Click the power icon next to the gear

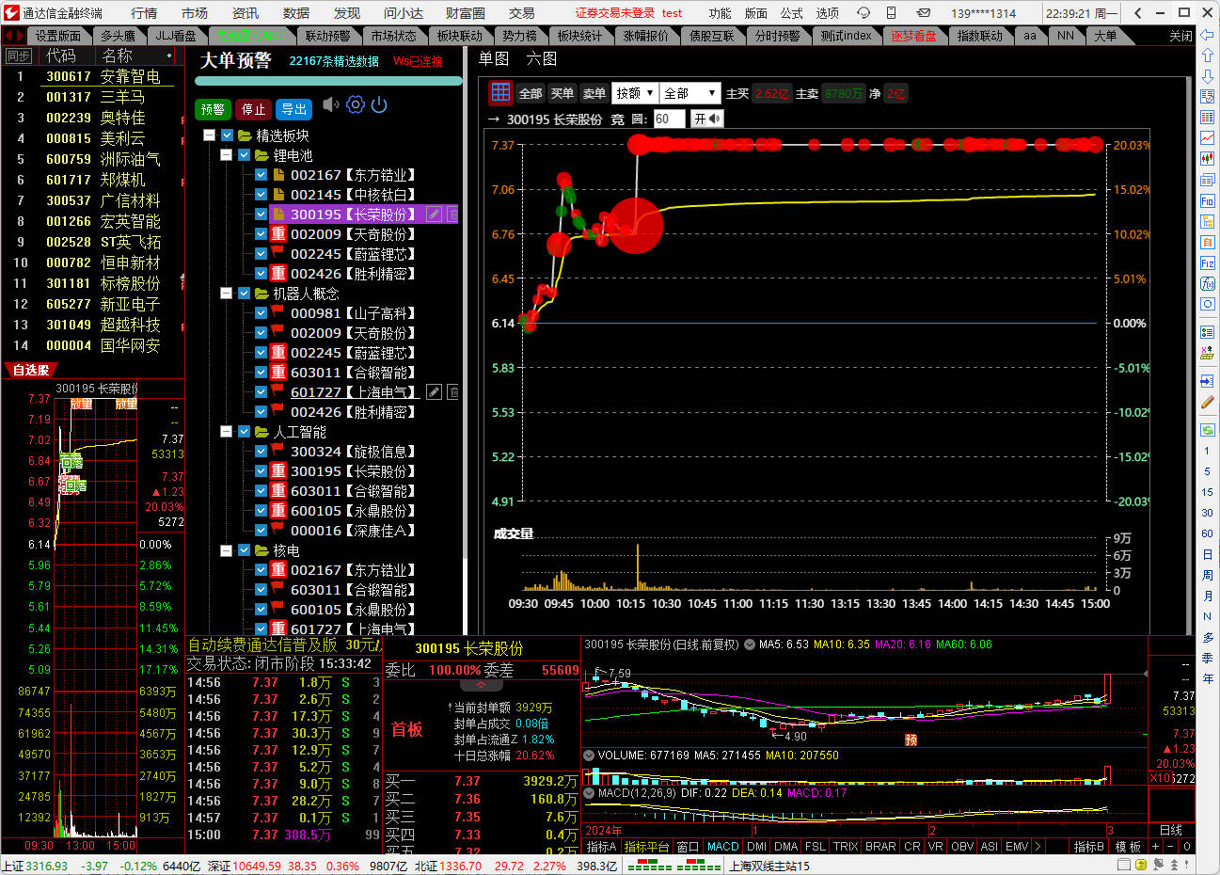[379, 105]
